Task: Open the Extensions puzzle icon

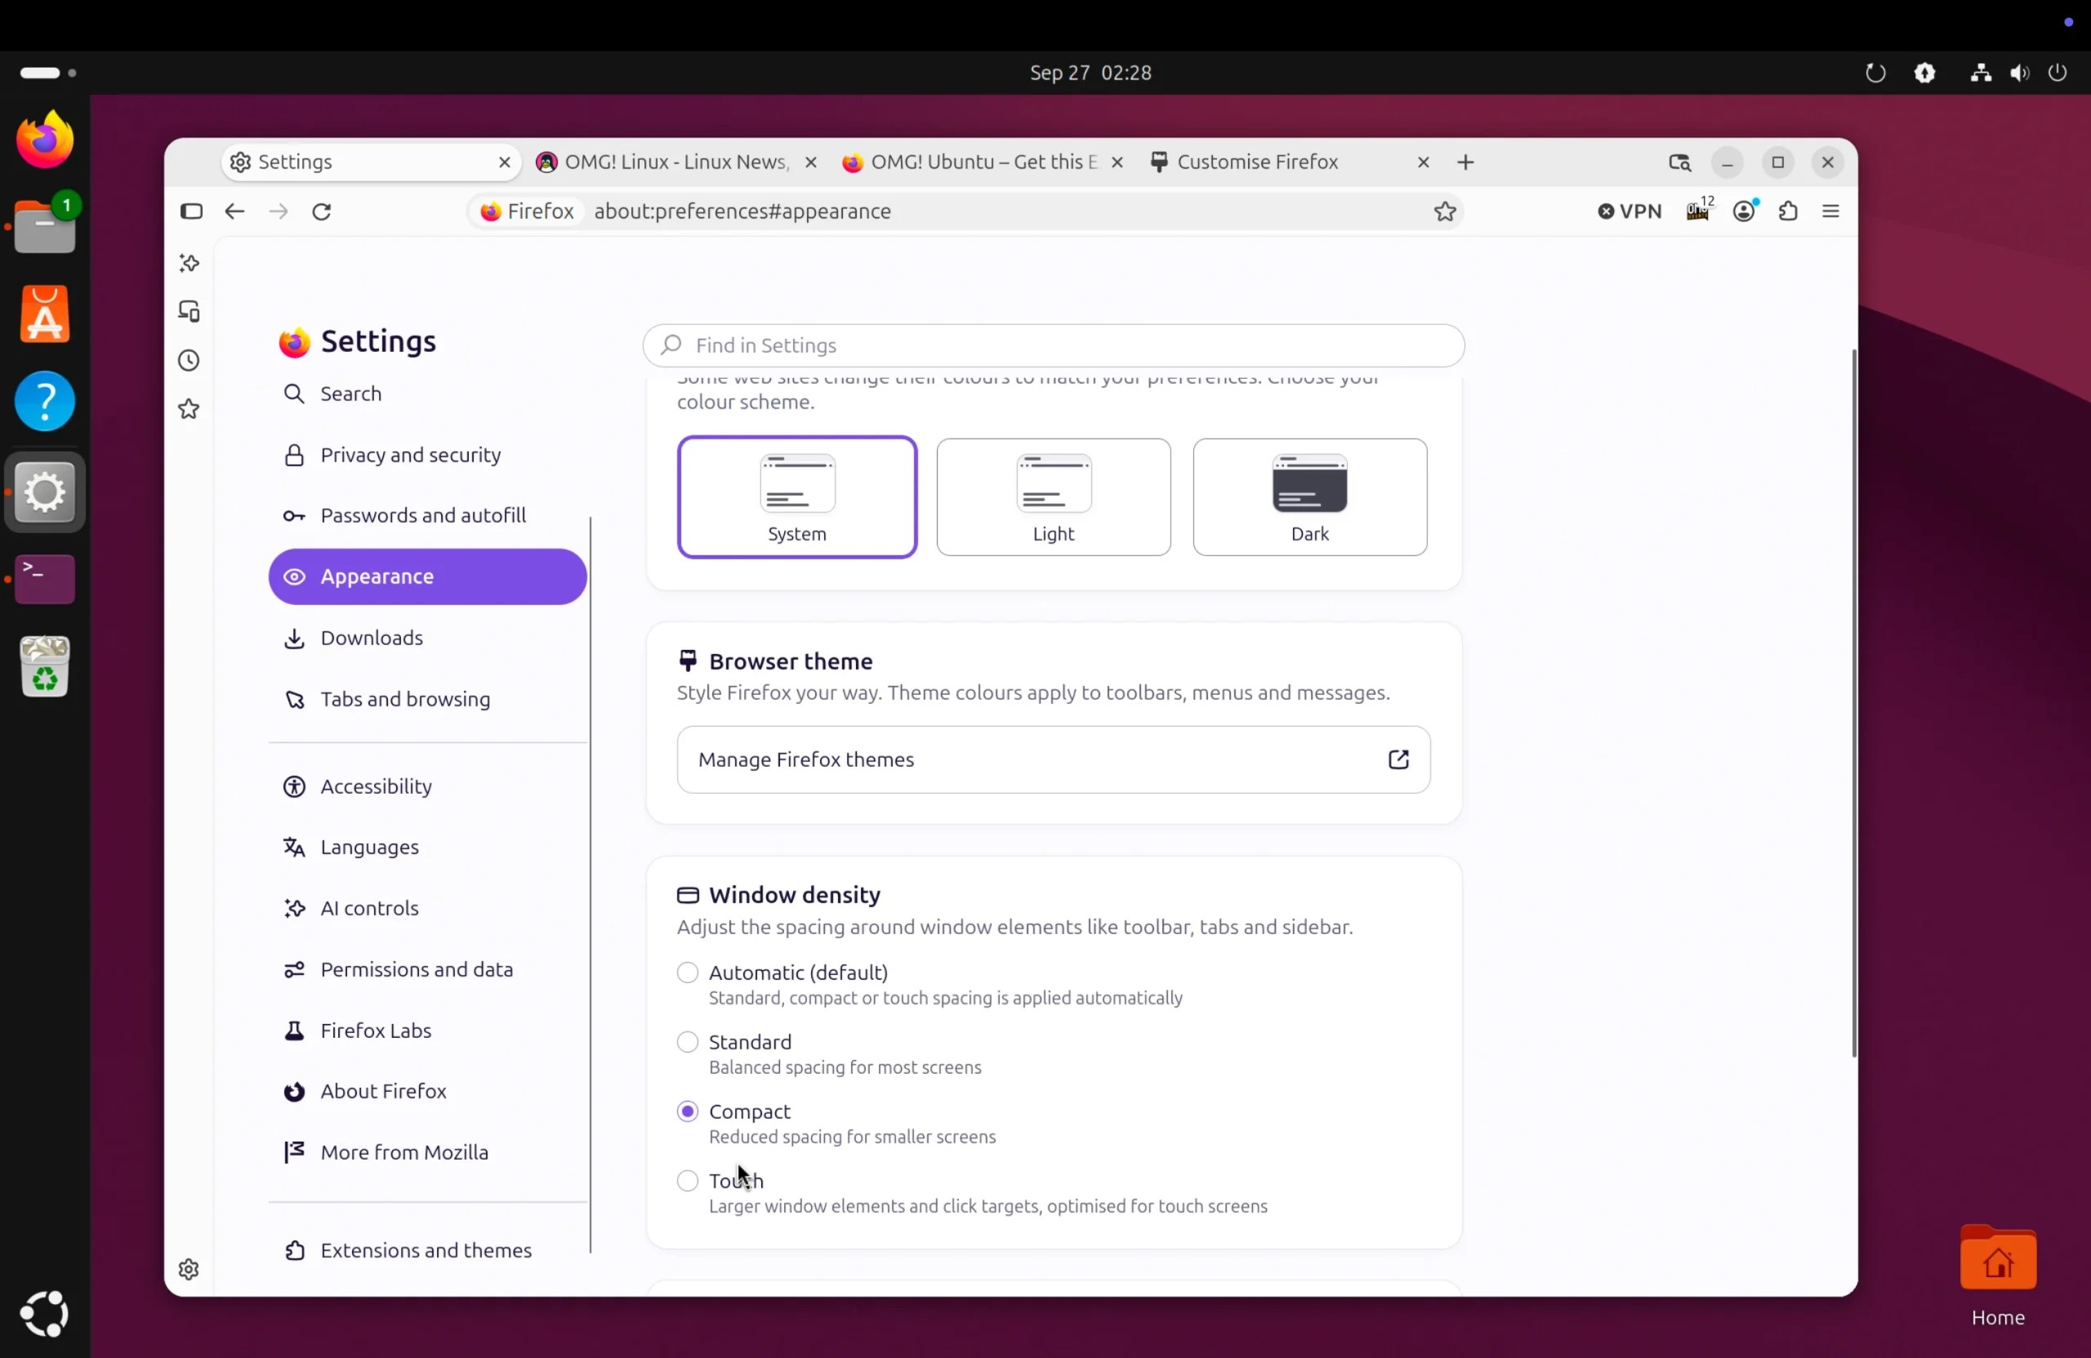Action: point(1788,211)
